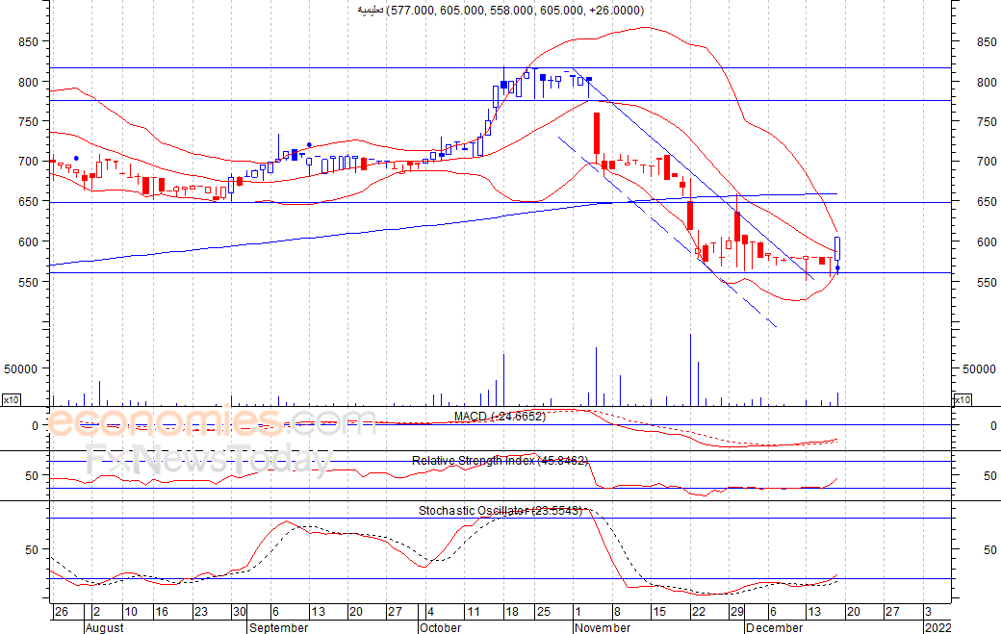Click the 650 price label on left axis
Screen dimensions: 1001x634
(28, 202)
